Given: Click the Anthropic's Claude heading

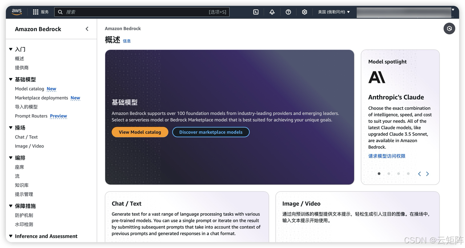Looking at the screenshot, I should coord(396,97).
